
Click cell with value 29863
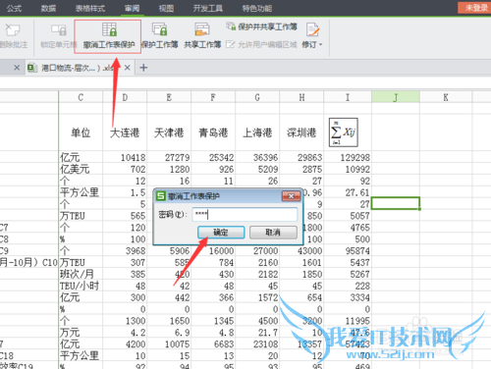[x=301, y=157]
